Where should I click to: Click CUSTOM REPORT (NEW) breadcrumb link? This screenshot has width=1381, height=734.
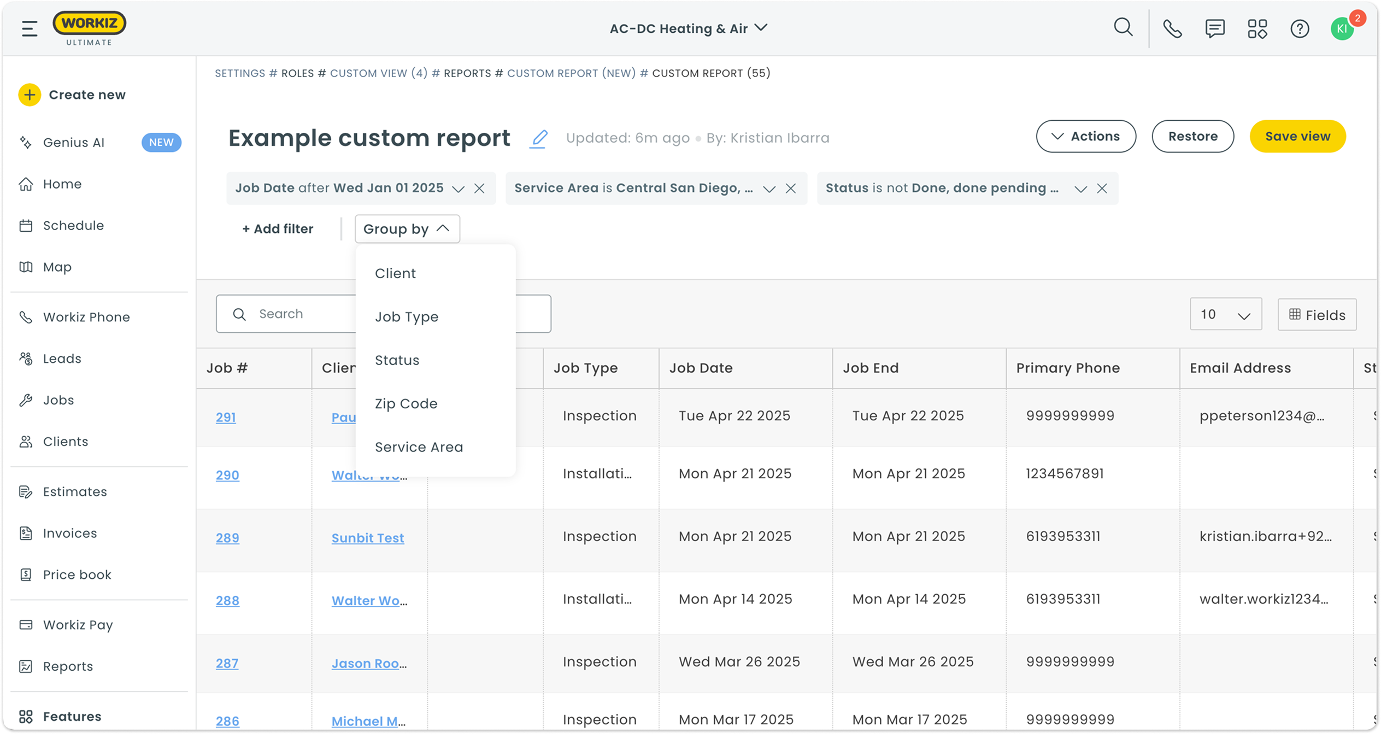pos(571,73)
